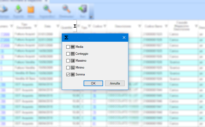The height and width of the screenshot is (127, 205).
Task: Tick the Conteggio checkbox
Action: tap(68, 54)
